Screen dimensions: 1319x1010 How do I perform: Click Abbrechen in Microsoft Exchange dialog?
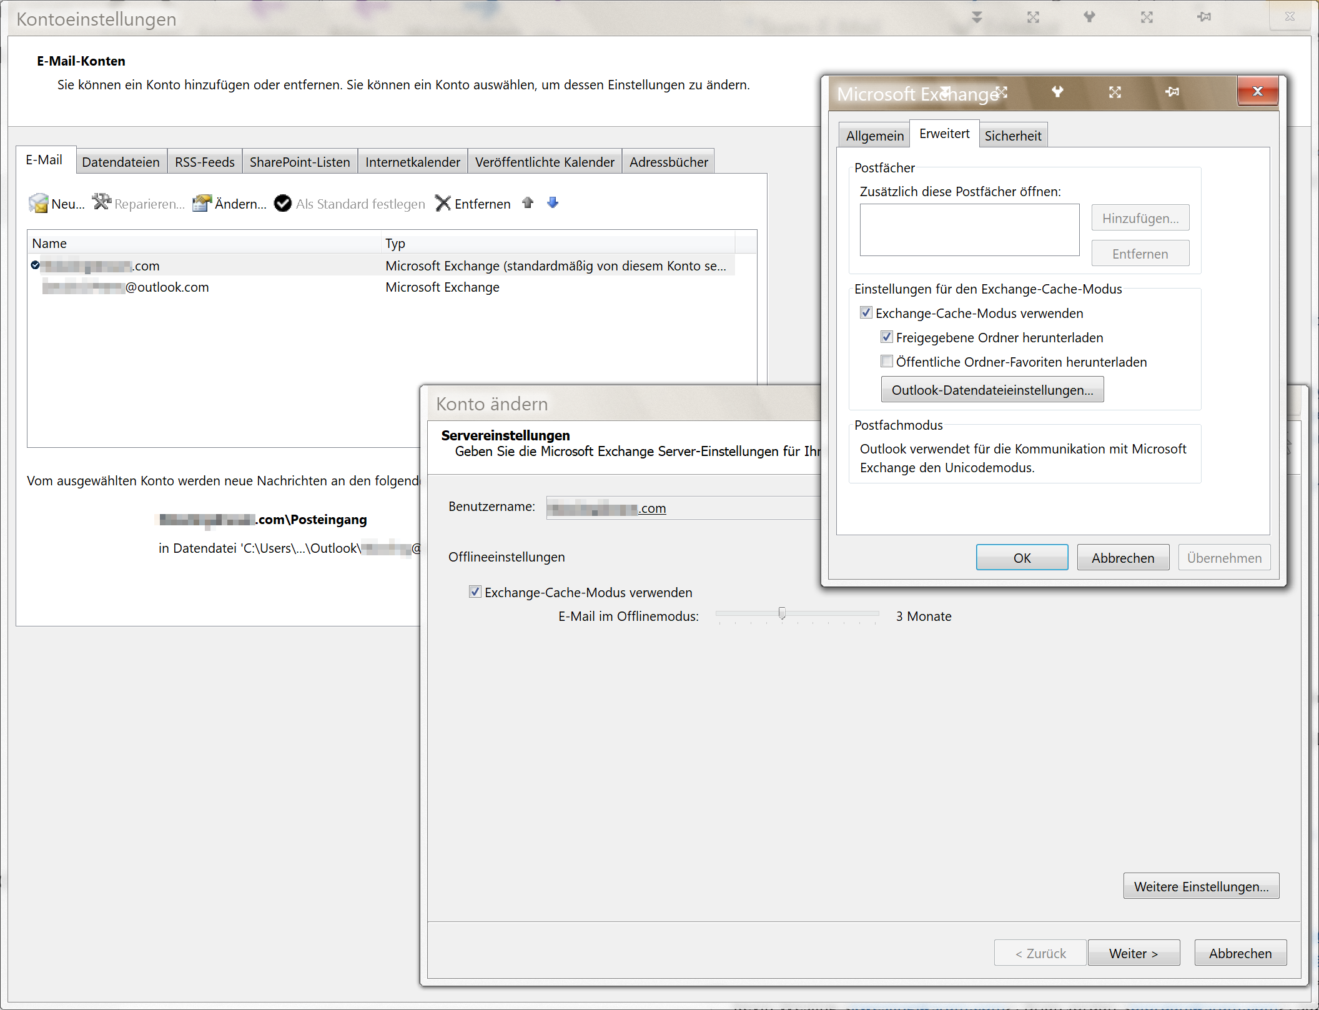[x=1123, y=558]
